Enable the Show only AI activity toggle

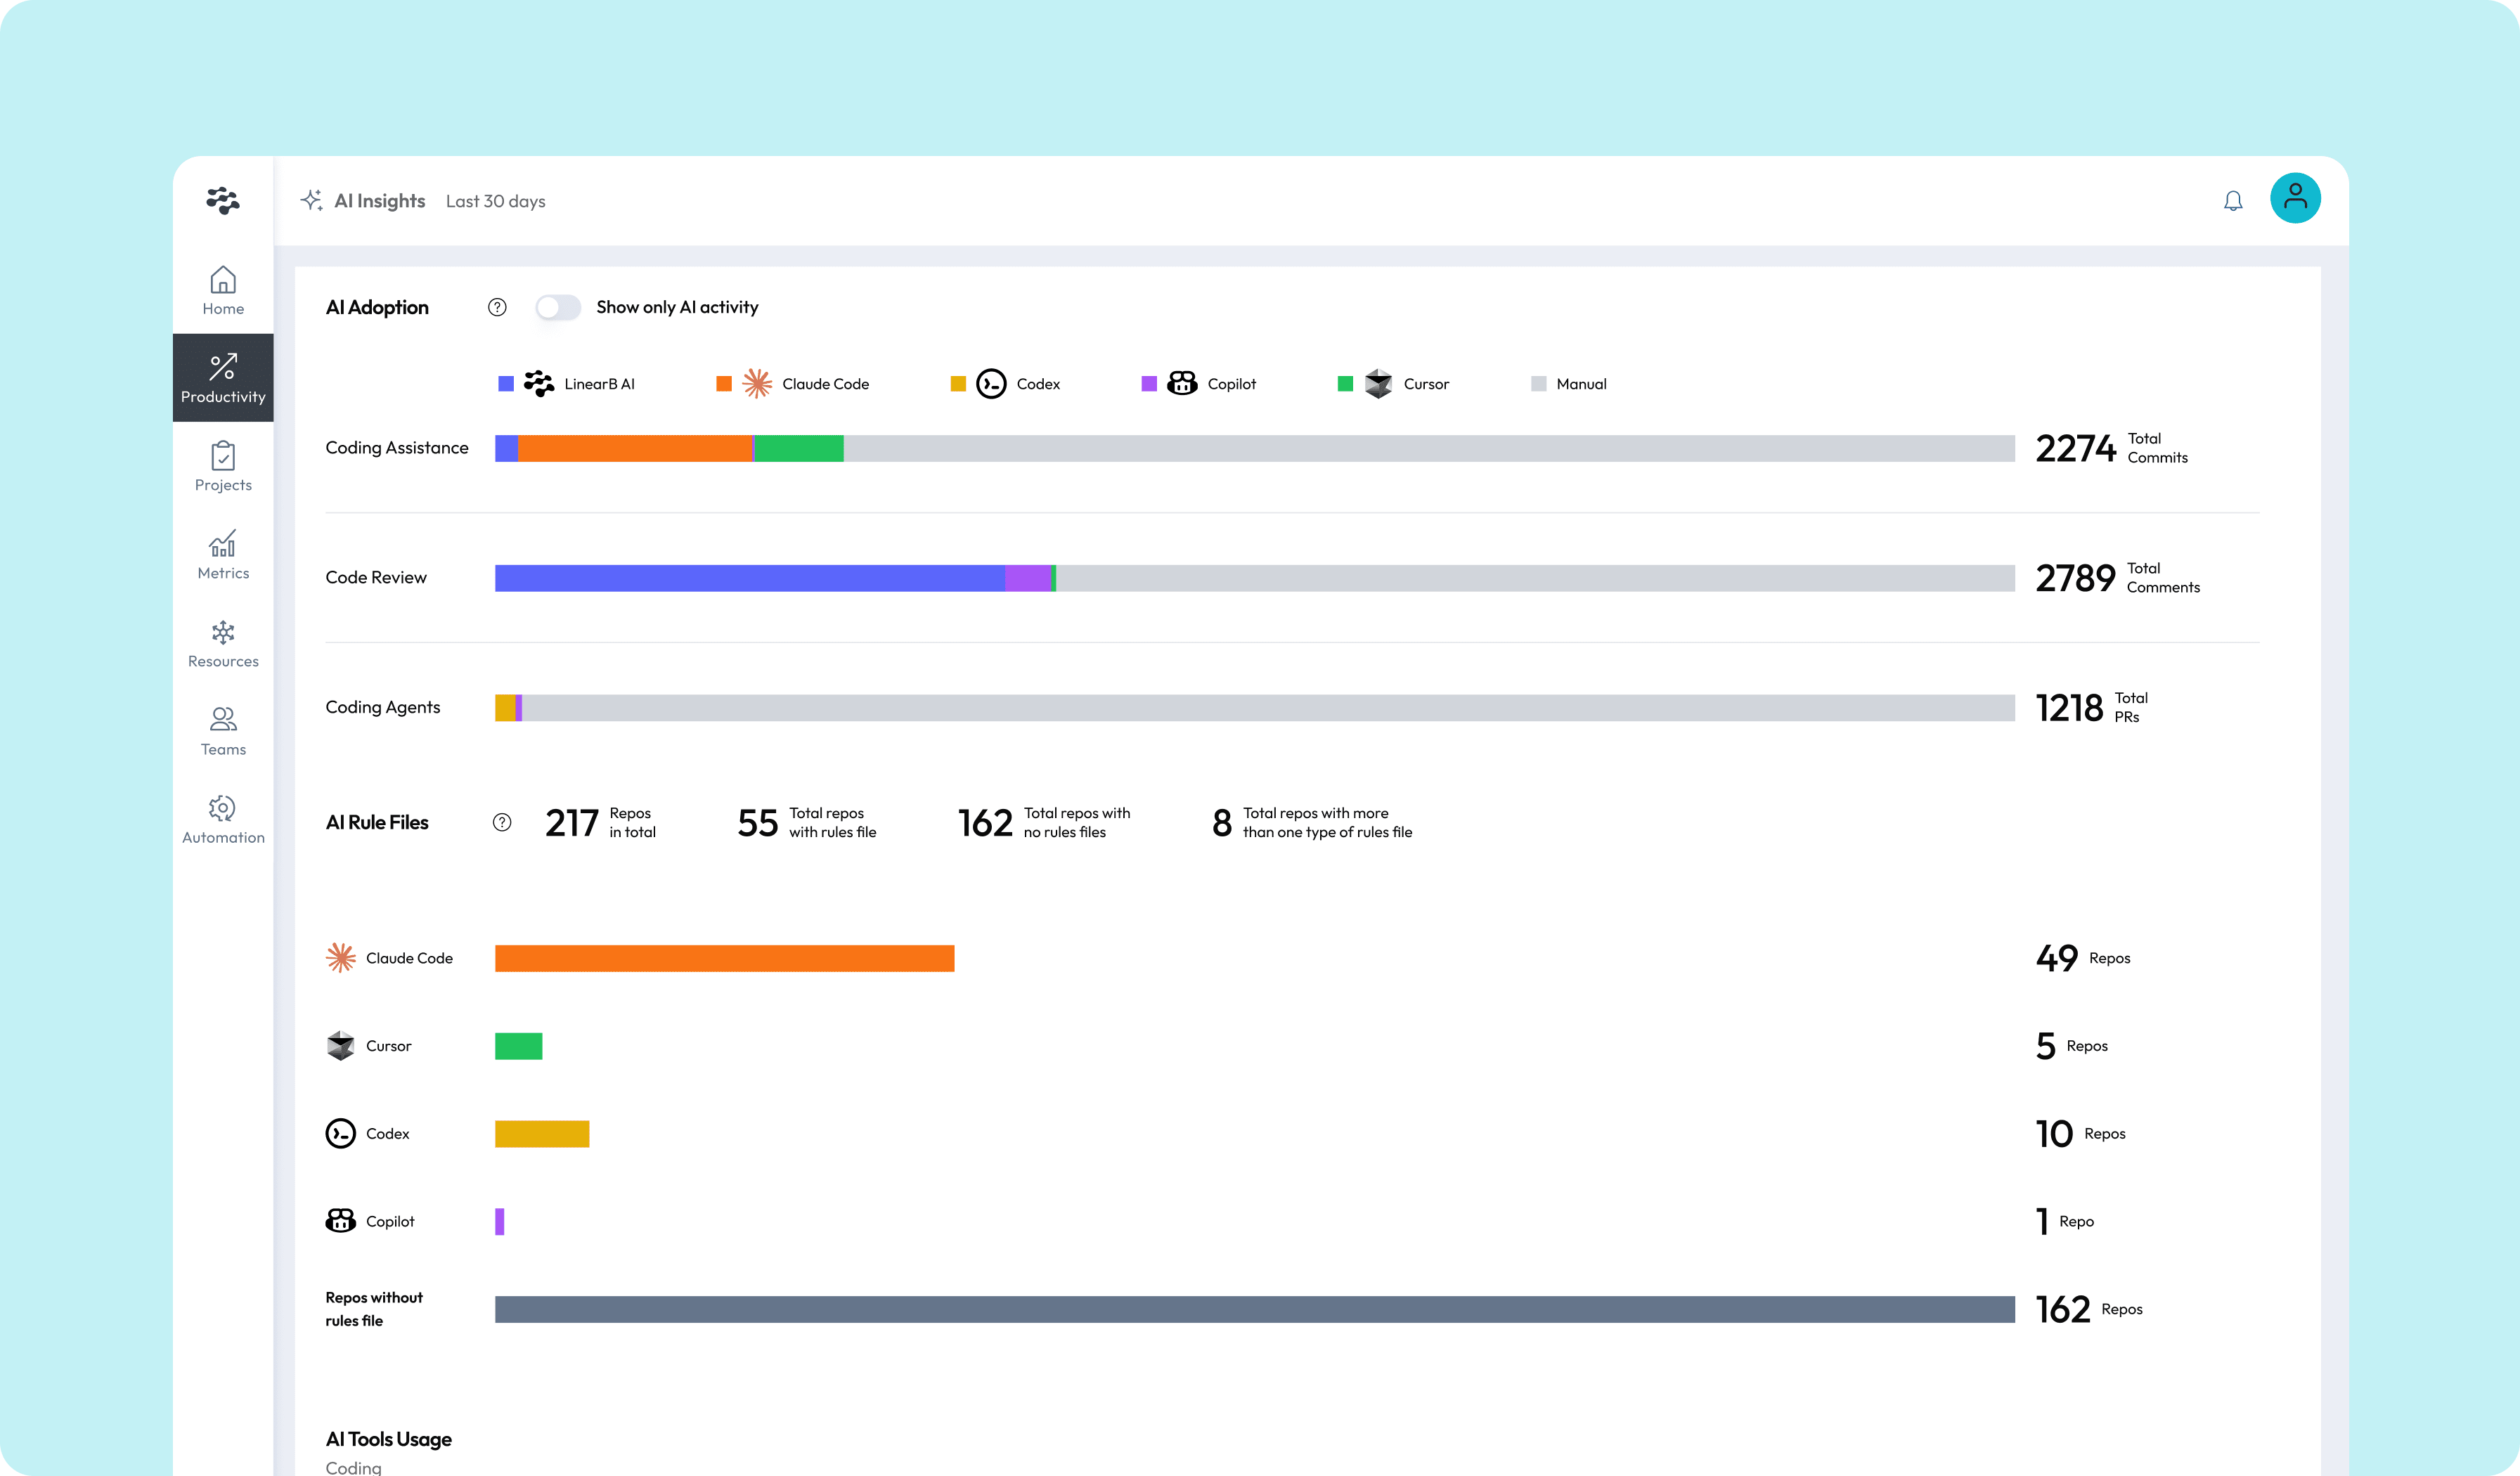tap(559, 307)
